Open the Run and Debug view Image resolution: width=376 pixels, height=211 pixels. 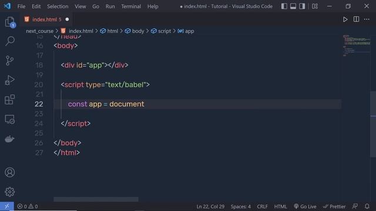click(10, 80)
